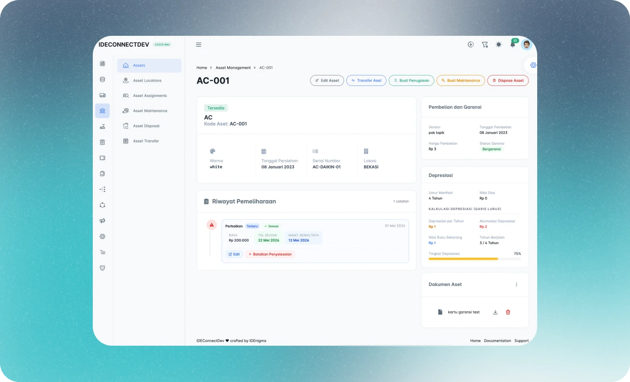Open Asset Maintenance menu item
Image resolution: width=630 pixels, height=382 pixels.
(149, 111)
